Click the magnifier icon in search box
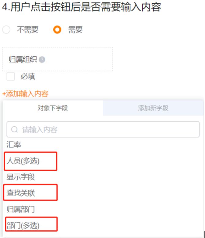The image size is (205, 238). pos(14,130)
